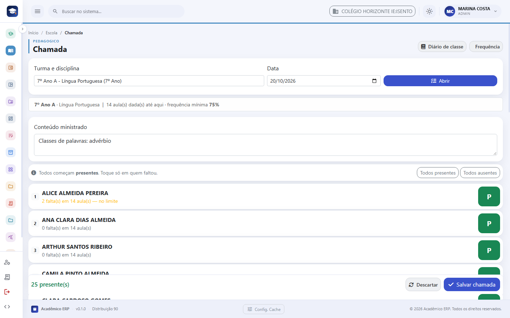Expand the sidebar with the chevron arrow
Viewport: 510px width, 318px height.
click(x=22, y=29)
